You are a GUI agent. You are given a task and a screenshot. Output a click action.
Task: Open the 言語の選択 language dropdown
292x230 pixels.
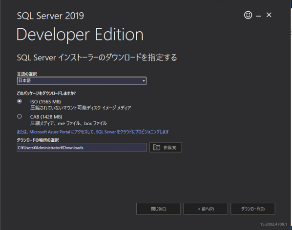pyautogui.click(x=82, y=81)
